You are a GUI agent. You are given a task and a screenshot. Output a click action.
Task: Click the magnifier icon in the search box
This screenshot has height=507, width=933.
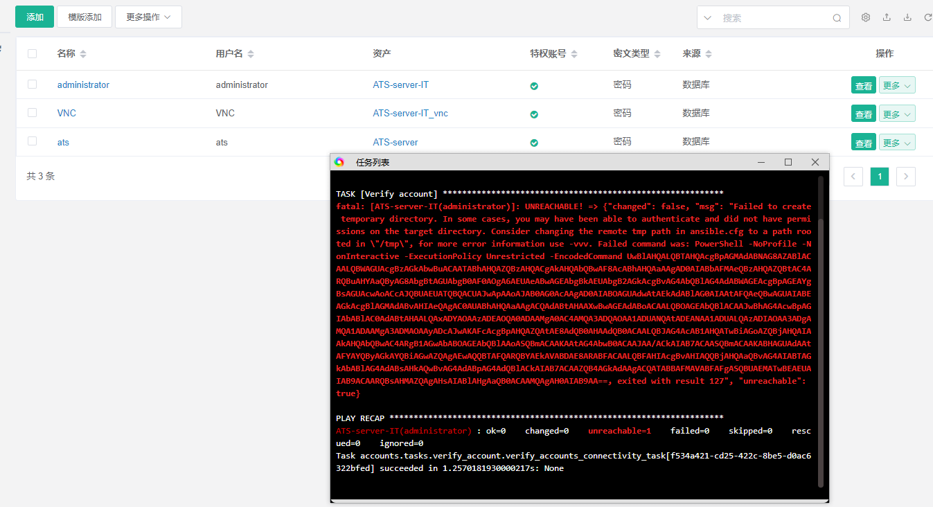(837, 17)
